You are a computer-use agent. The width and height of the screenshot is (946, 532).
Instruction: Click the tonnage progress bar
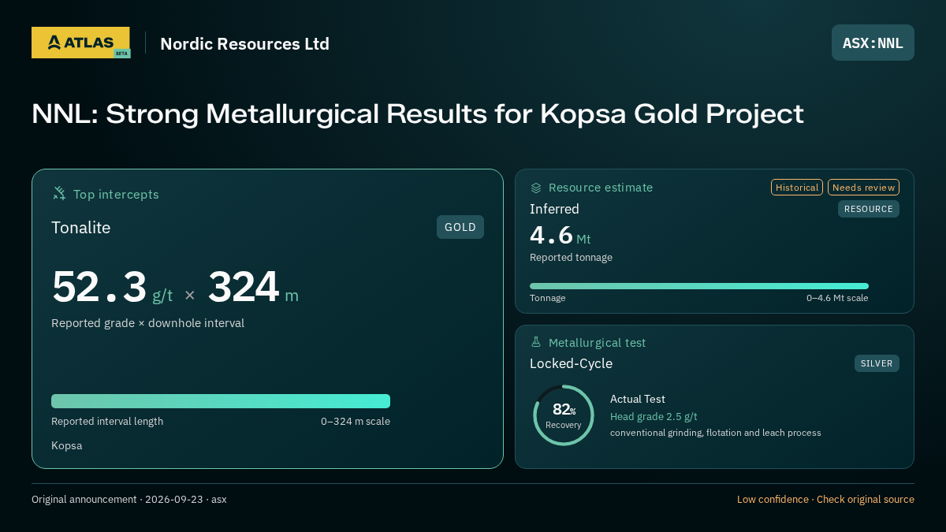[x=699, y=286]
